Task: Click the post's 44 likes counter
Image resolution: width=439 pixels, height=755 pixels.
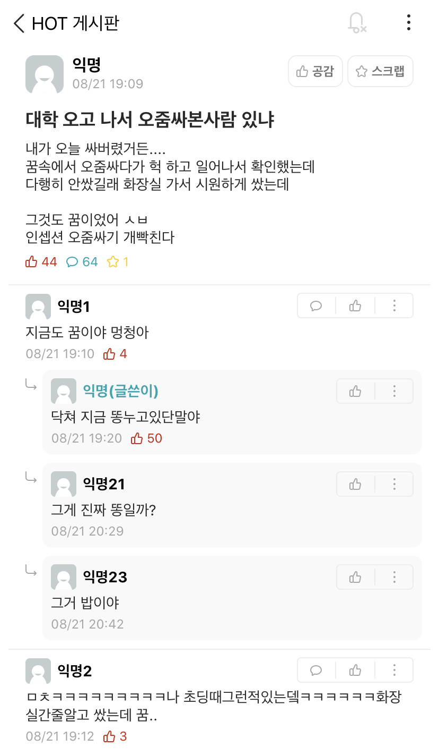Action: click(41, 261)
